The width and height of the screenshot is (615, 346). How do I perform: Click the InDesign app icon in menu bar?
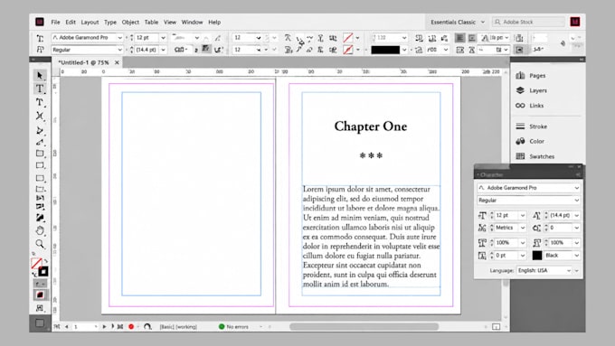click(40, 22)
